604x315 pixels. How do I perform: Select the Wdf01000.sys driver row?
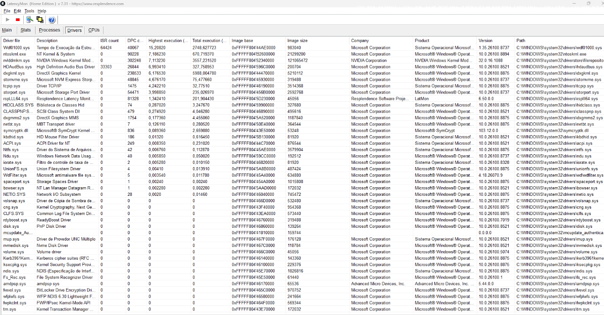tap(302, 47)
